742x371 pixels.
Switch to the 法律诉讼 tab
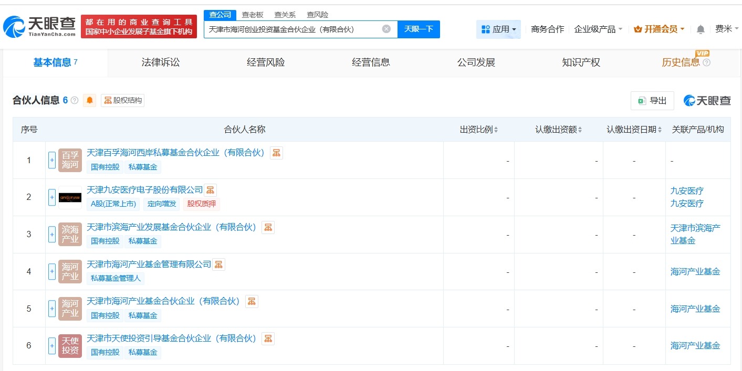coord(160,62)
